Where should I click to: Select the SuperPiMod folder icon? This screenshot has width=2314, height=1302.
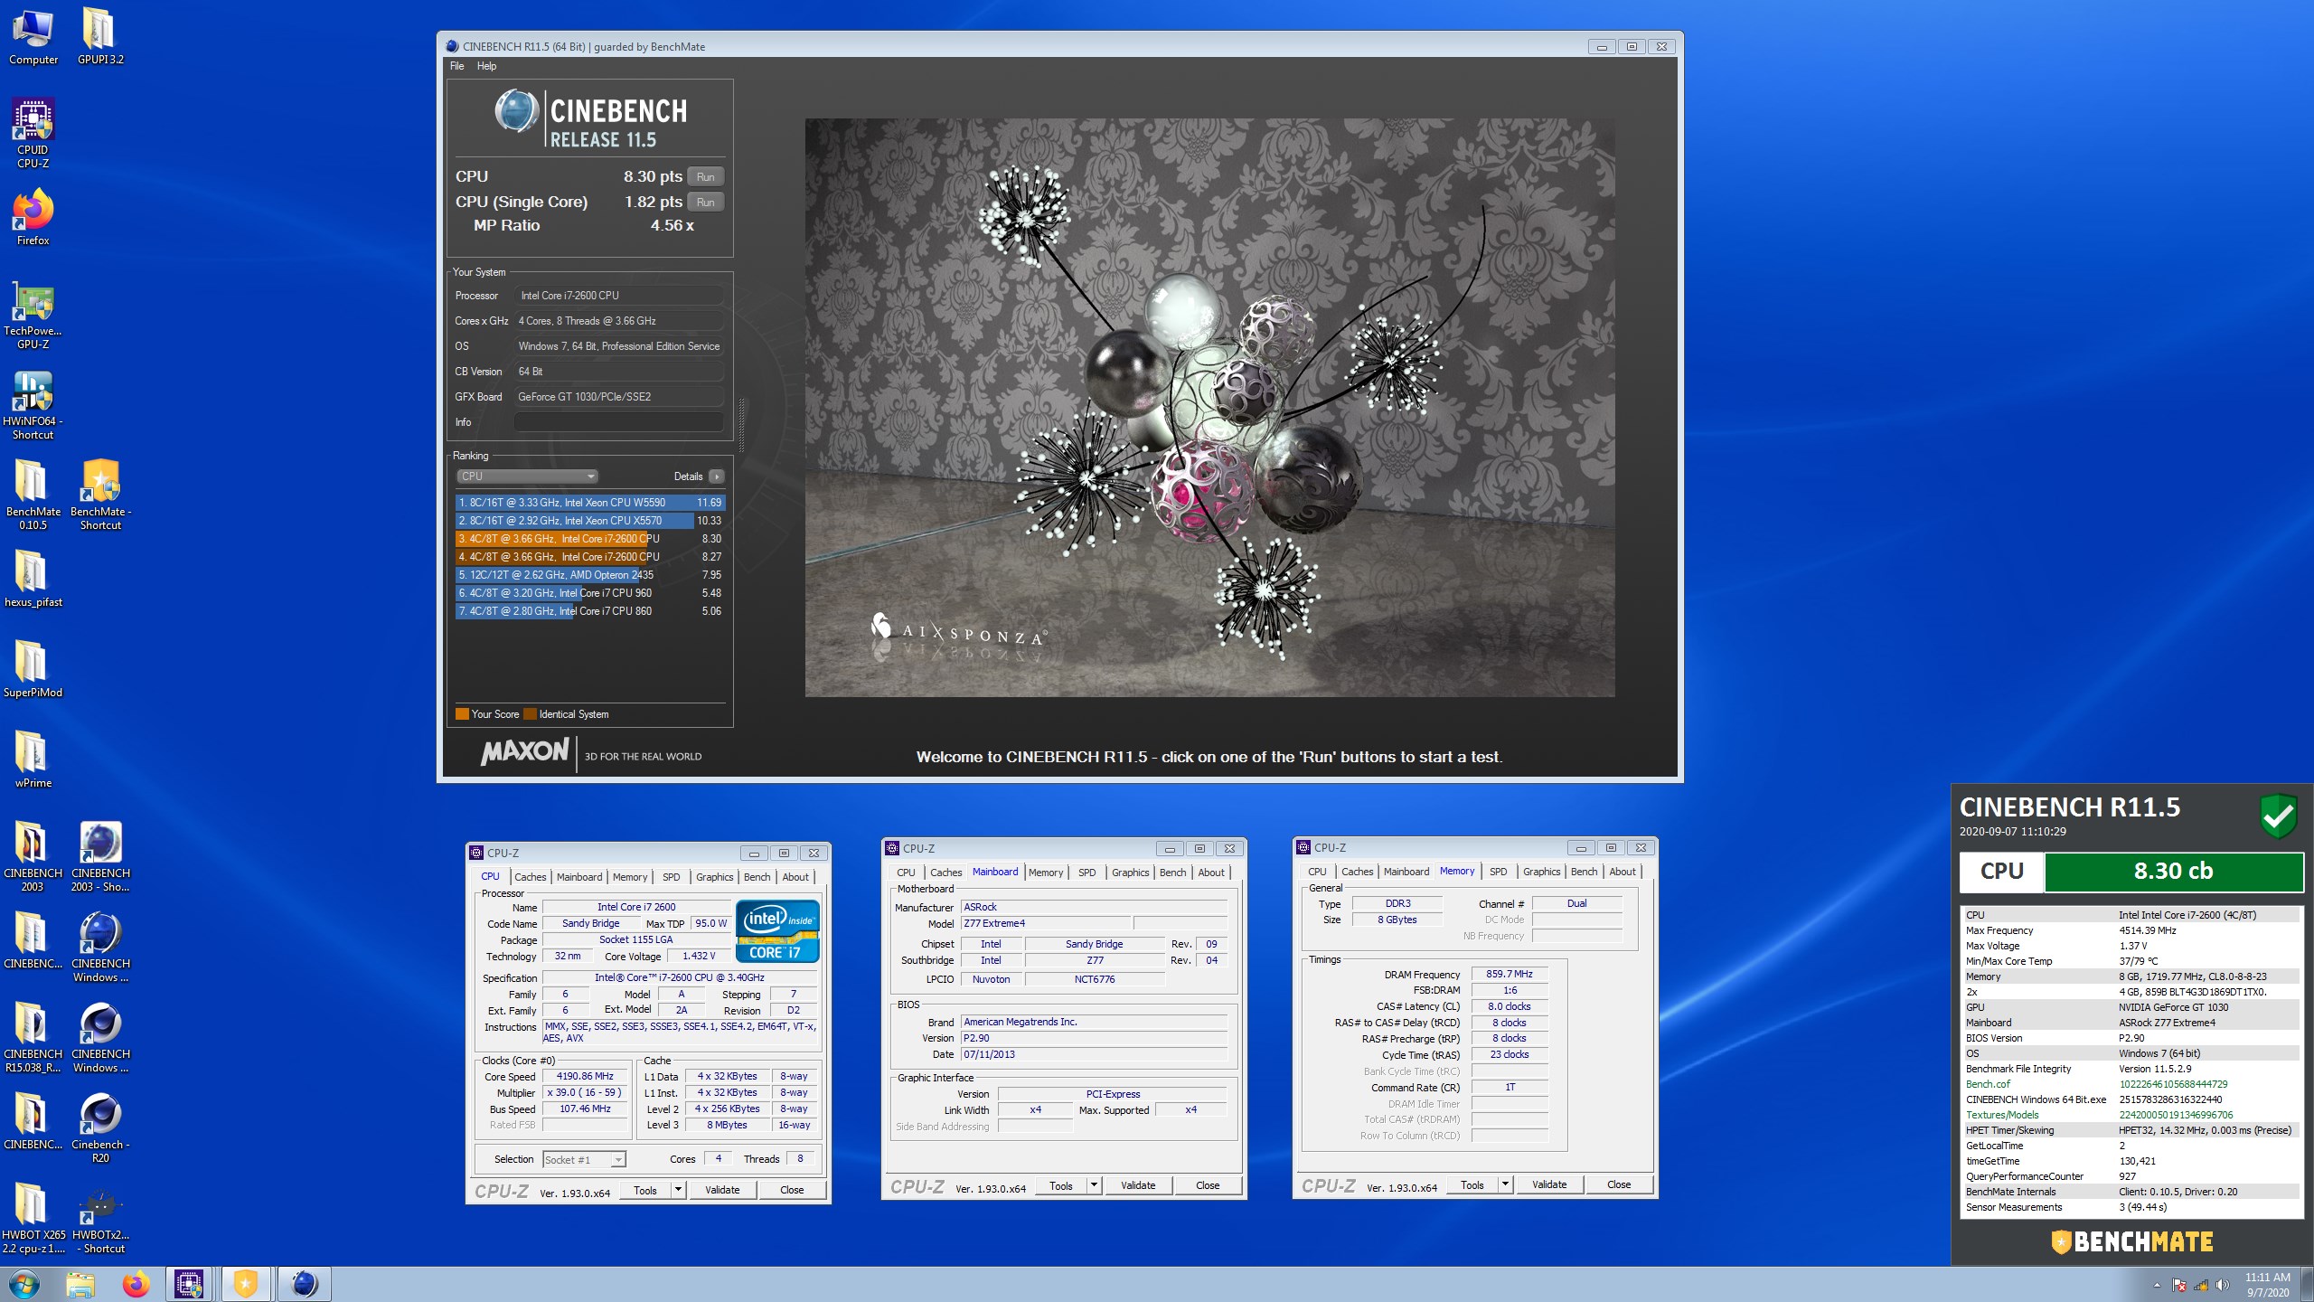pyautogui.click(x=33, y=670)
